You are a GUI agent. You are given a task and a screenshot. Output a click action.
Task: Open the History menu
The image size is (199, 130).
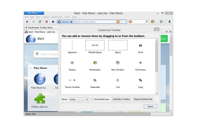(46, 17)
